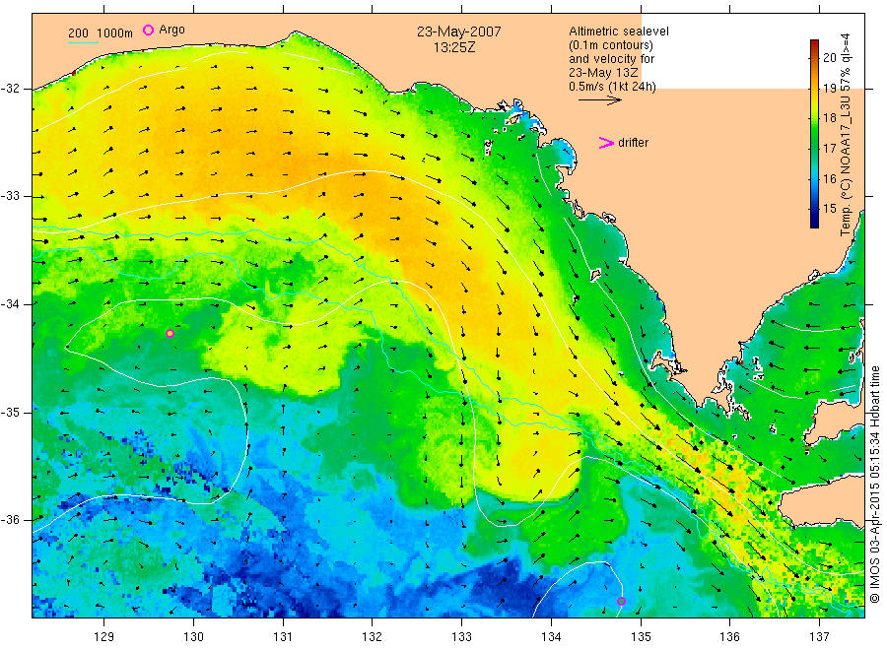Click the "and velocity for" text
The image size is (887, 650).
point(611,59)
